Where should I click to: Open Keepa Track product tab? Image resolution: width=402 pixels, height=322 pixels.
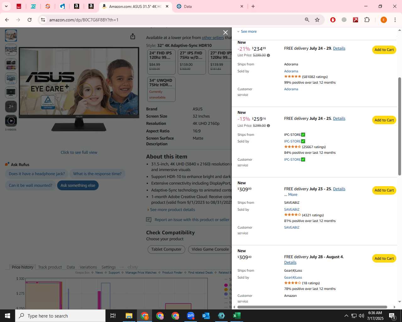[50, 267]
